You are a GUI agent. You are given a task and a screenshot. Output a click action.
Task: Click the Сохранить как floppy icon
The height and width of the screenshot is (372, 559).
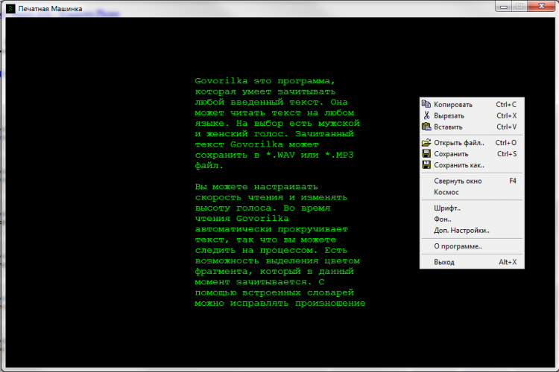(426, 165)
